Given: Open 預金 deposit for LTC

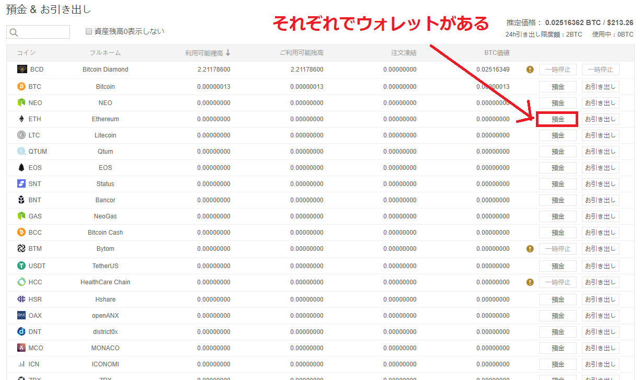Looking at the screenshot, I should tap(558, 135).
